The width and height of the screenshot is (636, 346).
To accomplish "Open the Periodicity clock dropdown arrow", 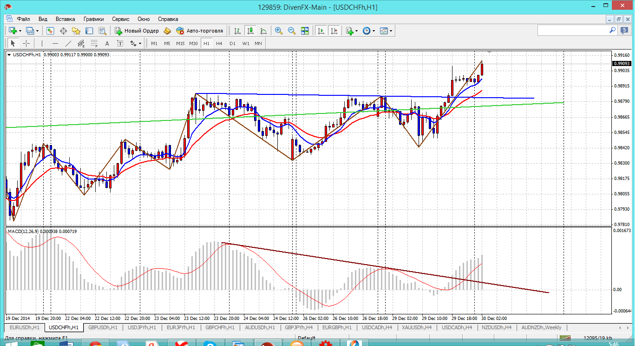I will [x=374, y=31].
